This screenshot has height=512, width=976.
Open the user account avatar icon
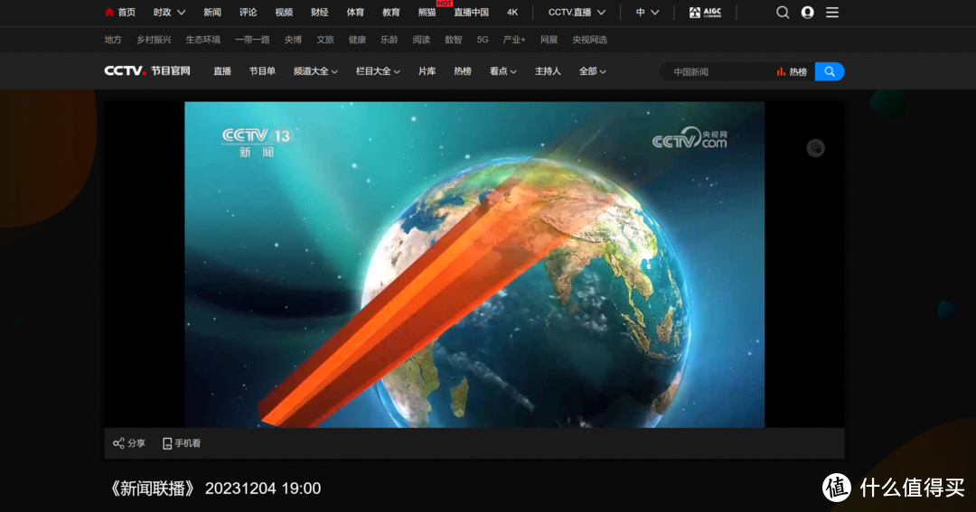[x=807, y=13]
